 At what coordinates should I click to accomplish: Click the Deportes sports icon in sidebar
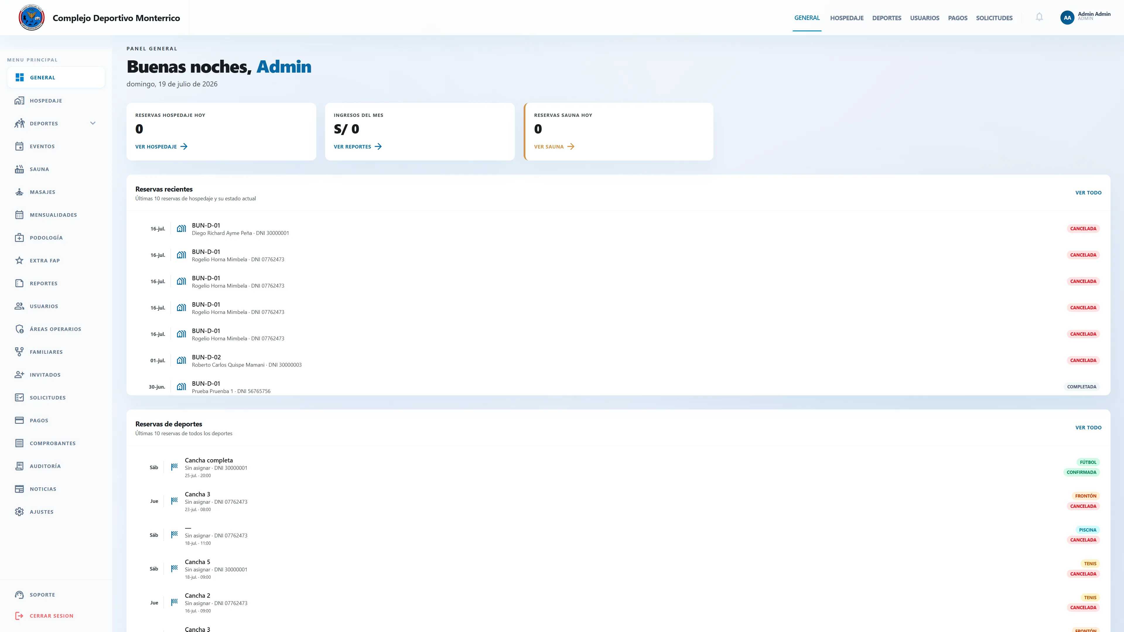pos(19,124)
